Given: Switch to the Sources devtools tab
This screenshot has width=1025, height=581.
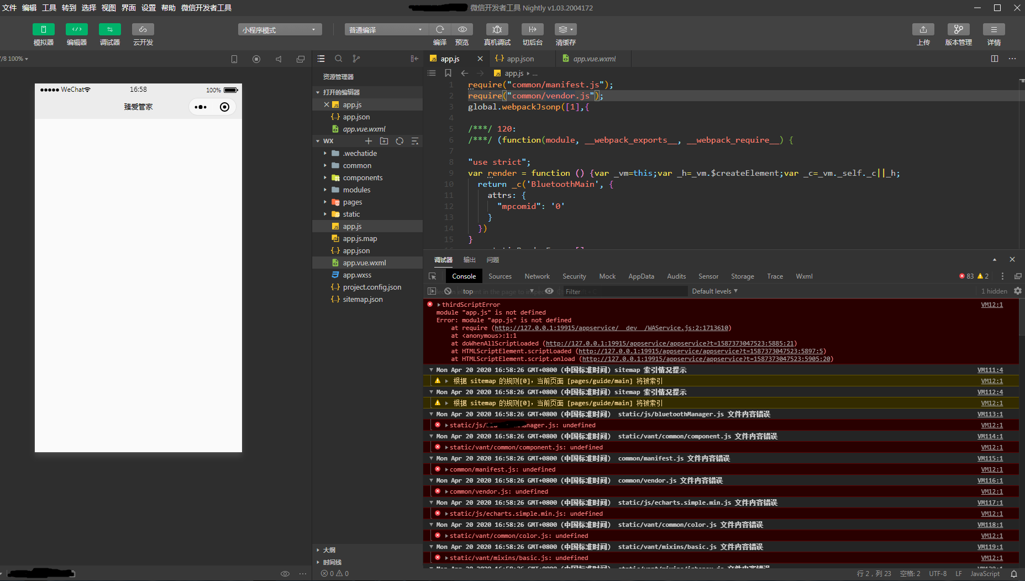Looking at the screenshot, I should [500, 276].
